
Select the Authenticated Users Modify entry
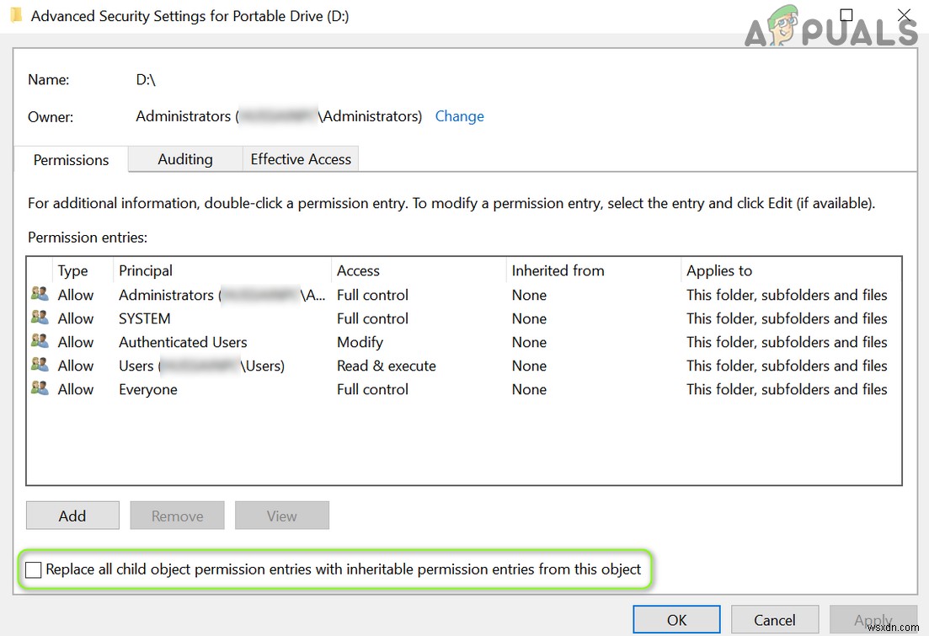click(183, 342)
